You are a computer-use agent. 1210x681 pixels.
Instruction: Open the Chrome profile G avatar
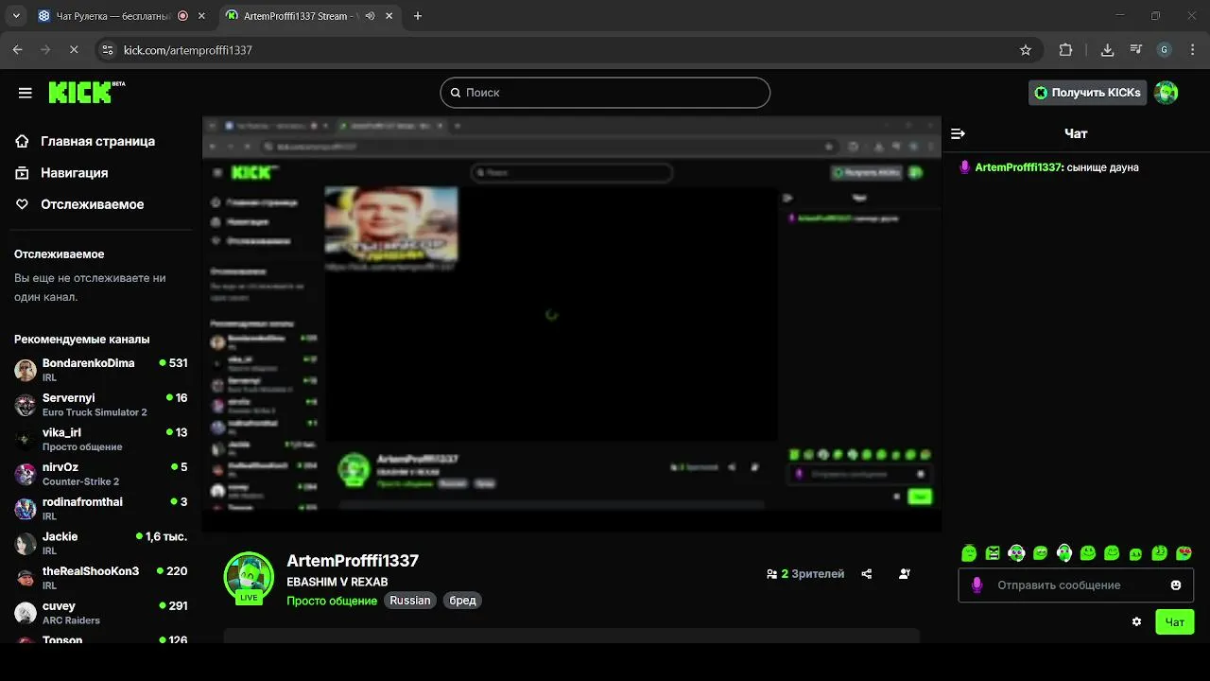coord(1165,50)
